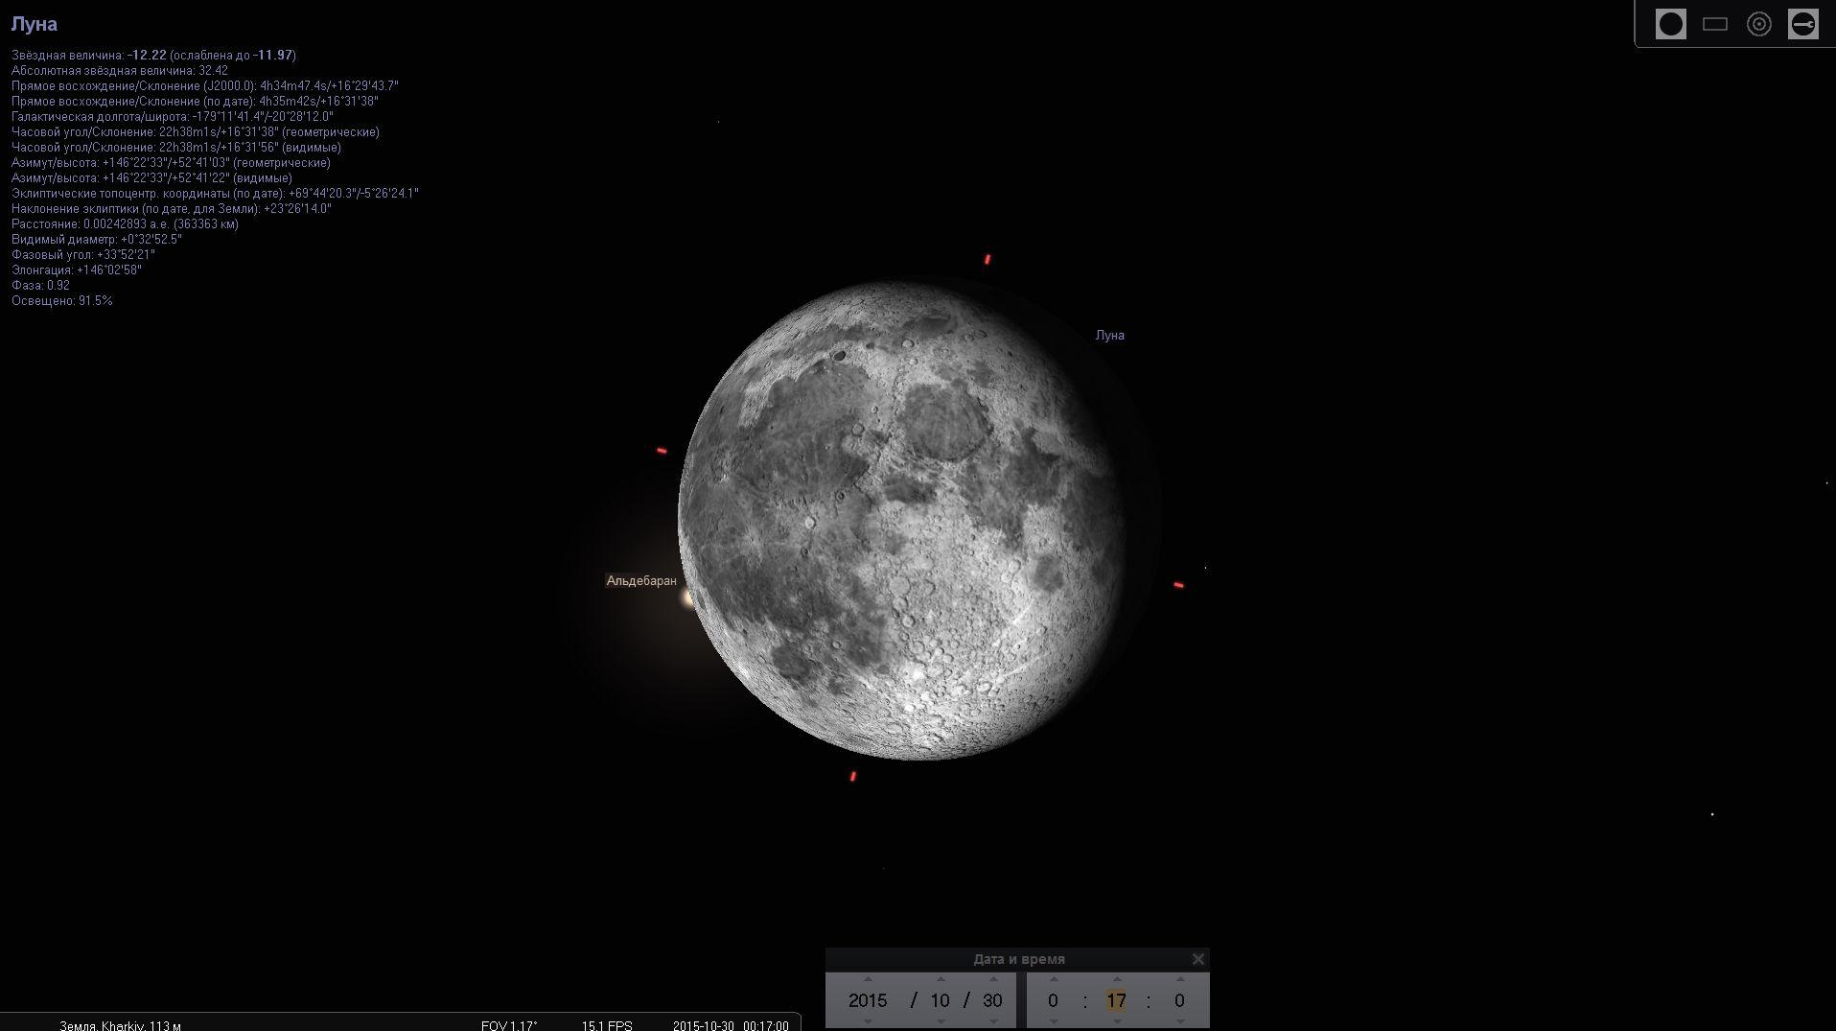
Task: Click the day field showing 30
Action: click(x=992, y=1000)
